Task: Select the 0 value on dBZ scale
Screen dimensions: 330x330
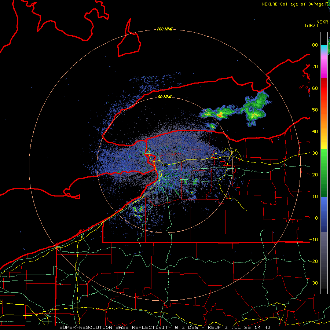Action: pos(316,218)
